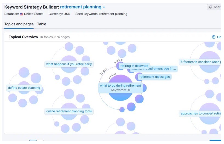Select '5 factors to consider when' topic
This screenshot has height=144, width=224.
coord(200,62)
